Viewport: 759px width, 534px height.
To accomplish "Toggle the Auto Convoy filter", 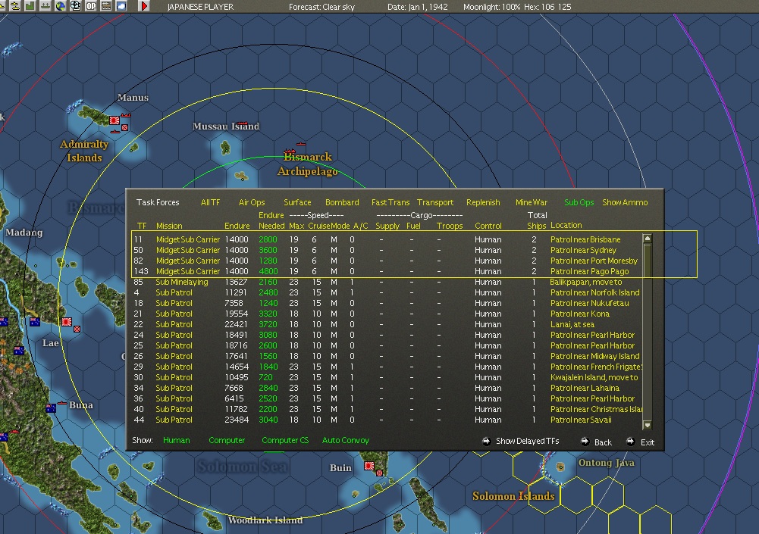I will pyautogui.click(x=346, y=440).
